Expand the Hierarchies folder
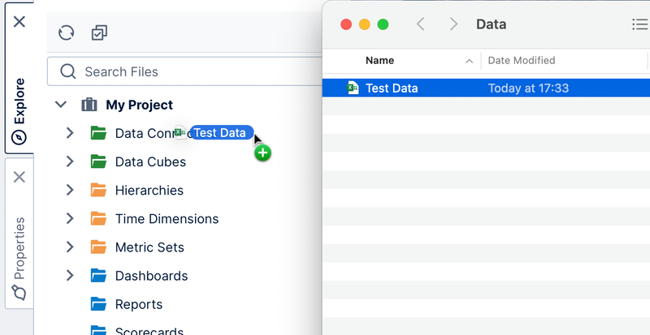Screen dimensions: 650x335 click(x=70, y=190)
